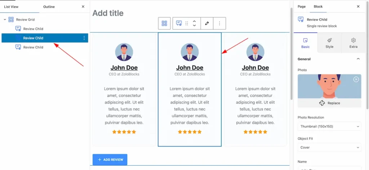Switch to List View tab

[x=11, y=7]
